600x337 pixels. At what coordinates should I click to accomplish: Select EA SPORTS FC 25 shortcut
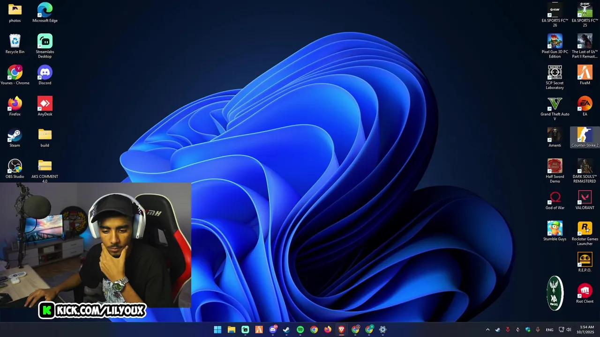tap(585, 15)
